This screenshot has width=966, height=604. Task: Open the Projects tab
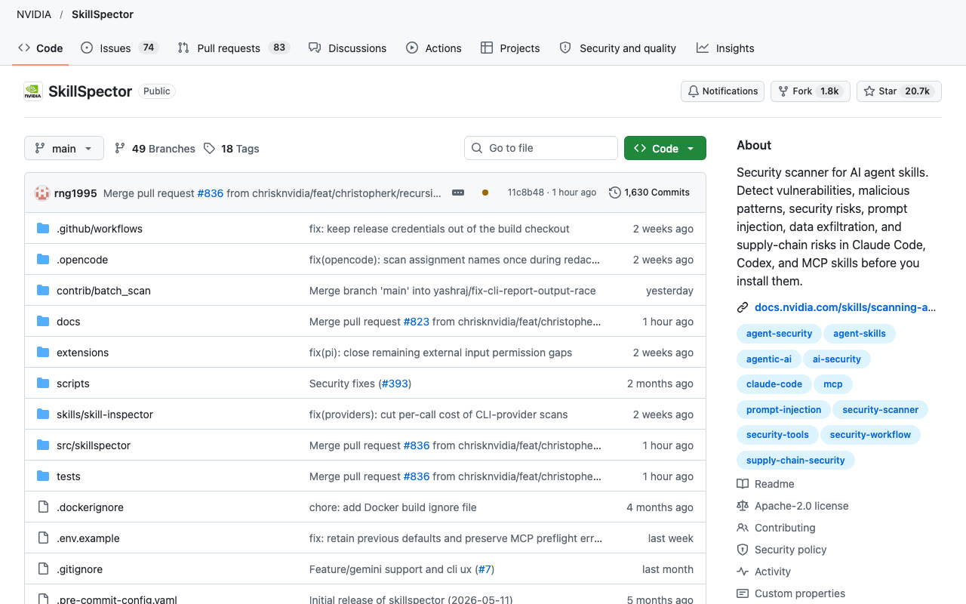tap(510, 48)
